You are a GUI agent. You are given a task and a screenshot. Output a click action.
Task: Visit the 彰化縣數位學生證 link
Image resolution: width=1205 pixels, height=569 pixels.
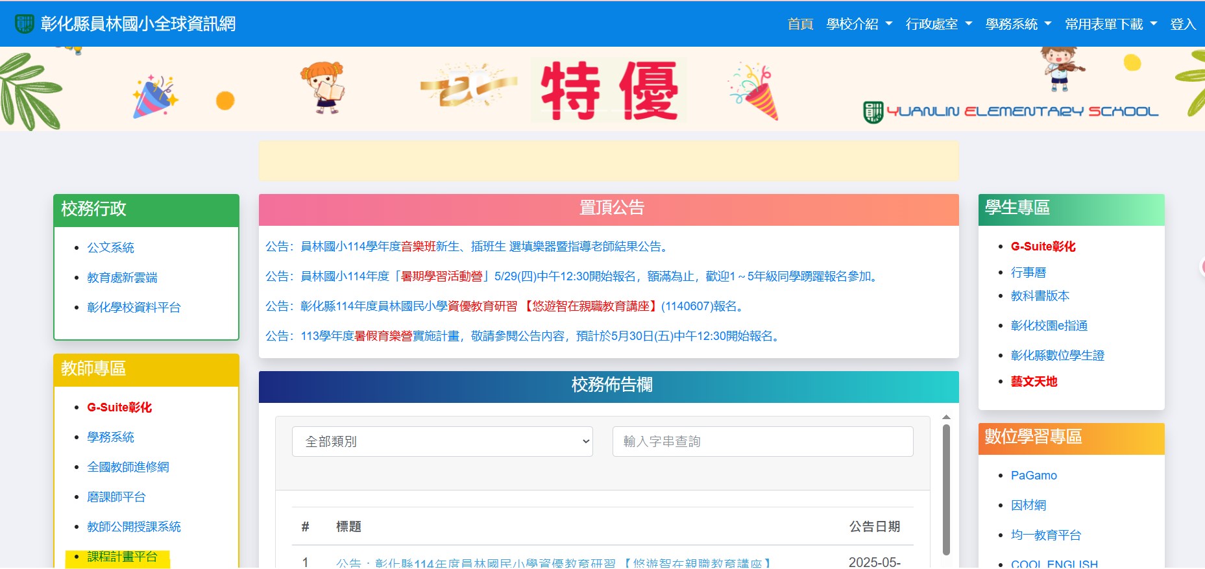[1057, 356]
